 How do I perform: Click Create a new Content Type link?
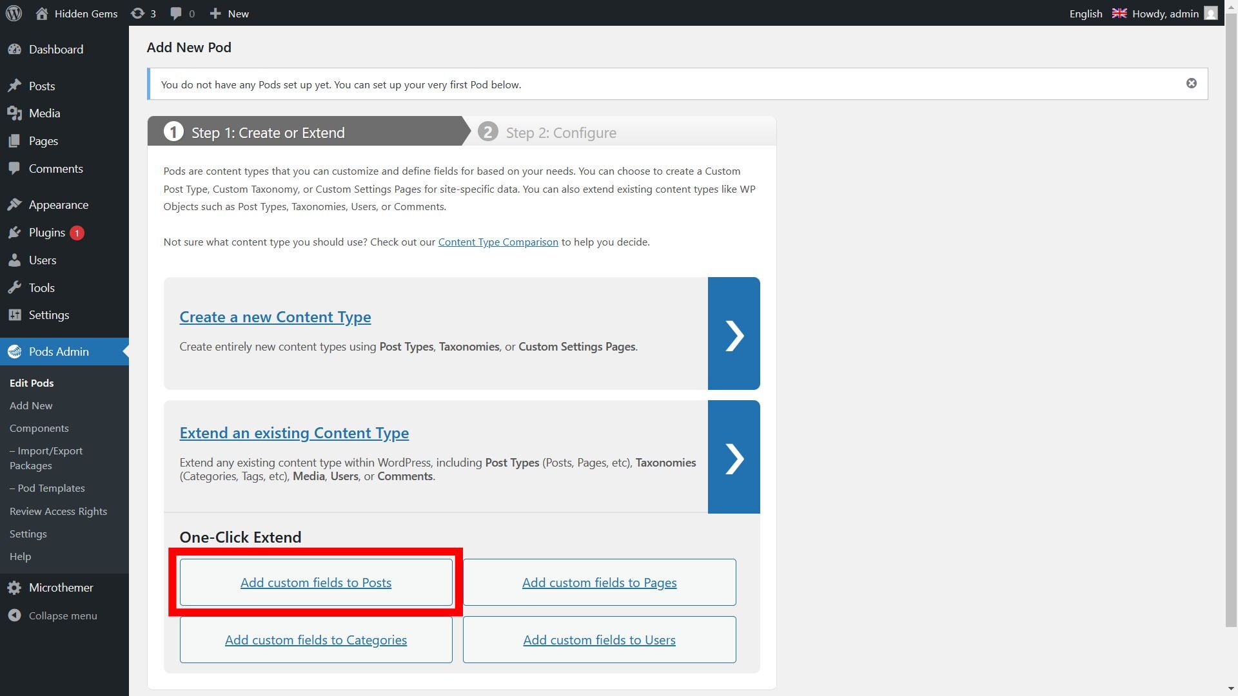(x=275, y=317)
